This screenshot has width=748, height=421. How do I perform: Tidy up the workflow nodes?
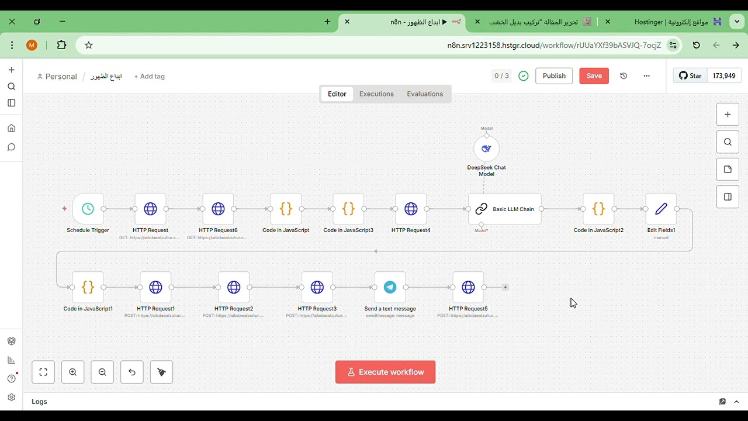pos(162,372)
